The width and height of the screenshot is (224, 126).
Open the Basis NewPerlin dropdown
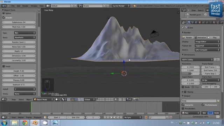[25, 37]
